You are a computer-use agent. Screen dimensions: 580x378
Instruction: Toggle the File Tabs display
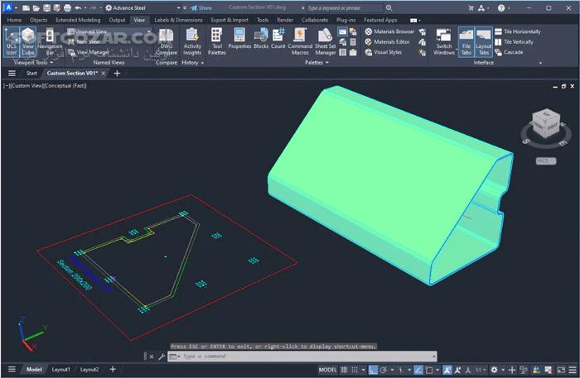[466, 41]
